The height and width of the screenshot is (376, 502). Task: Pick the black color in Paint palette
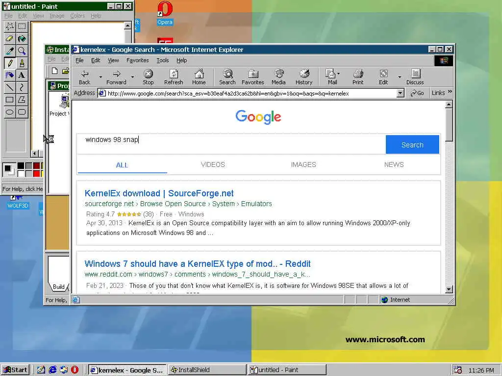pos(21,165)
